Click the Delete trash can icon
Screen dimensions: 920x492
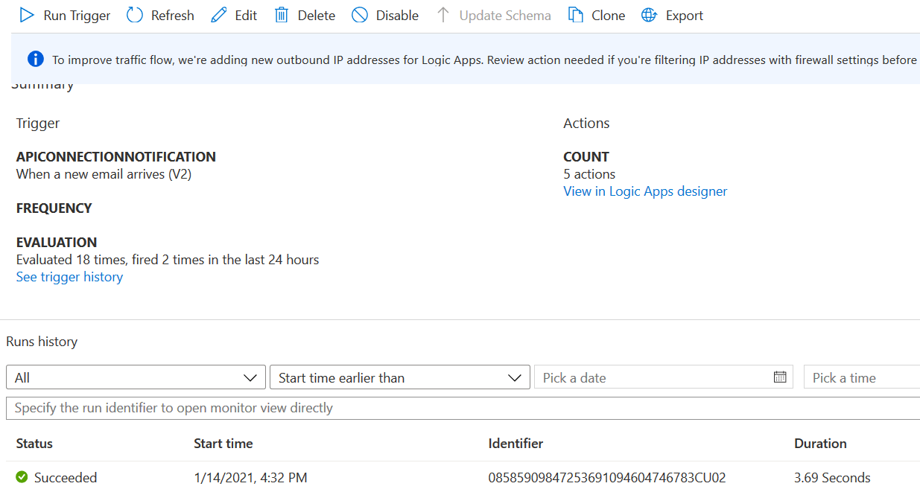pos(281,15)
